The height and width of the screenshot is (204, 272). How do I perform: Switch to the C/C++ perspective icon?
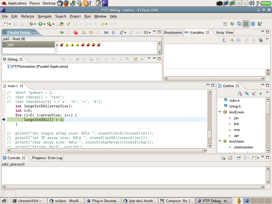(239, 24)
